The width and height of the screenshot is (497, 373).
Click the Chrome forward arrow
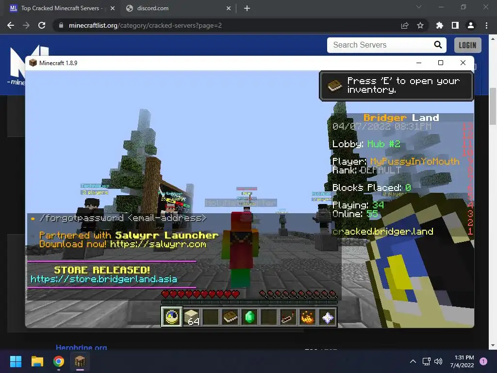pyautogui.click(x=26, y=25)
